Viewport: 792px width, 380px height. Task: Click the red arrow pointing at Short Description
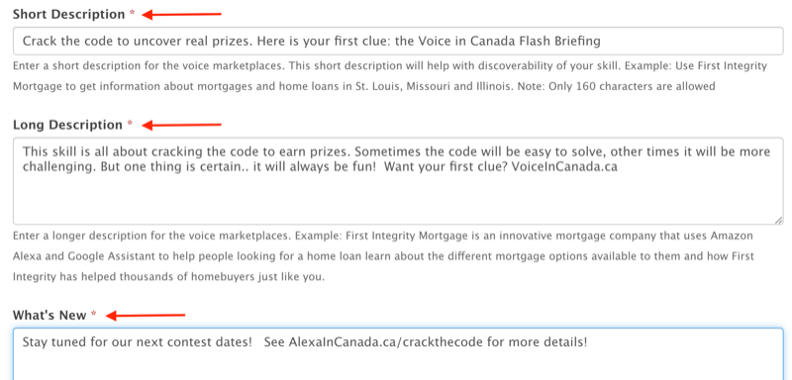point(182,15)
